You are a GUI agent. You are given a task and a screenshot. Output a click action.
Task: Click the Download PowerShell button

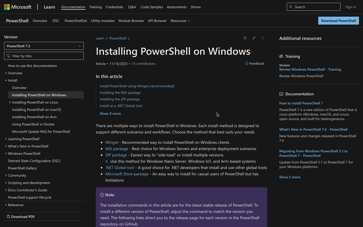[338, 21]
